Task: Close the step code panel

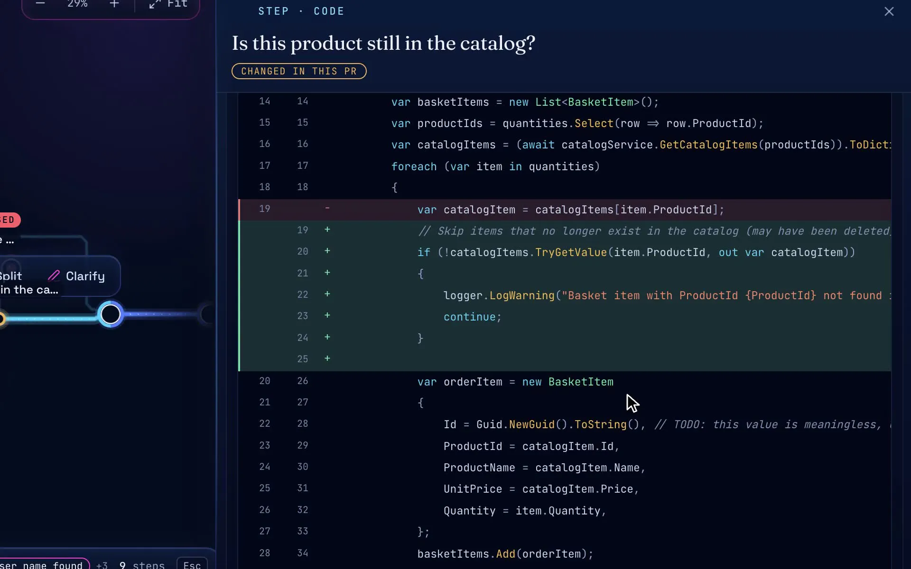Action: tap(889, 11)
